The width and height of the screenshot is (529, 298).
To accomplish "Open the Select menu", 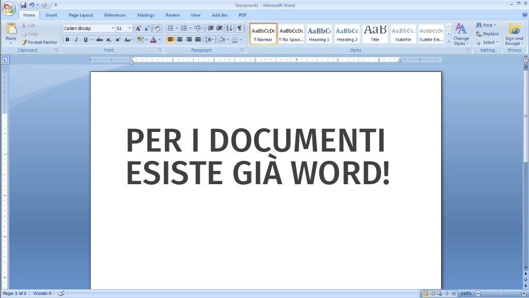I will 488,42.
